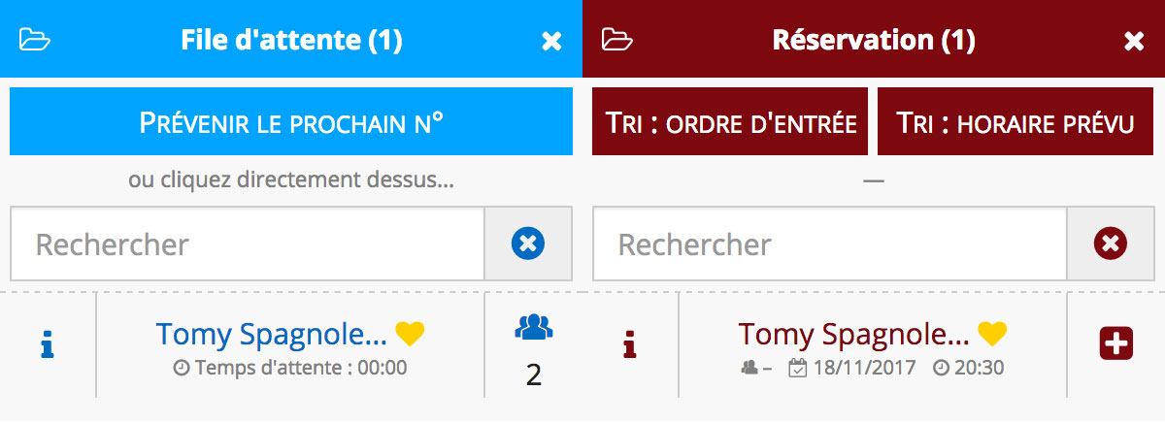Screen dimensions: 1165x423
Task: Click the blue group size people icon
Action: pyautogui.click(x=533, y=329)
